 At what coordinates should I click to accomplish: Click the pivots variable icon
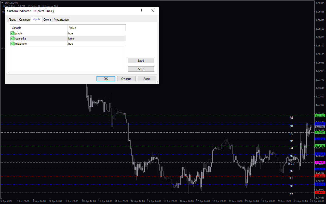point(12,33)
